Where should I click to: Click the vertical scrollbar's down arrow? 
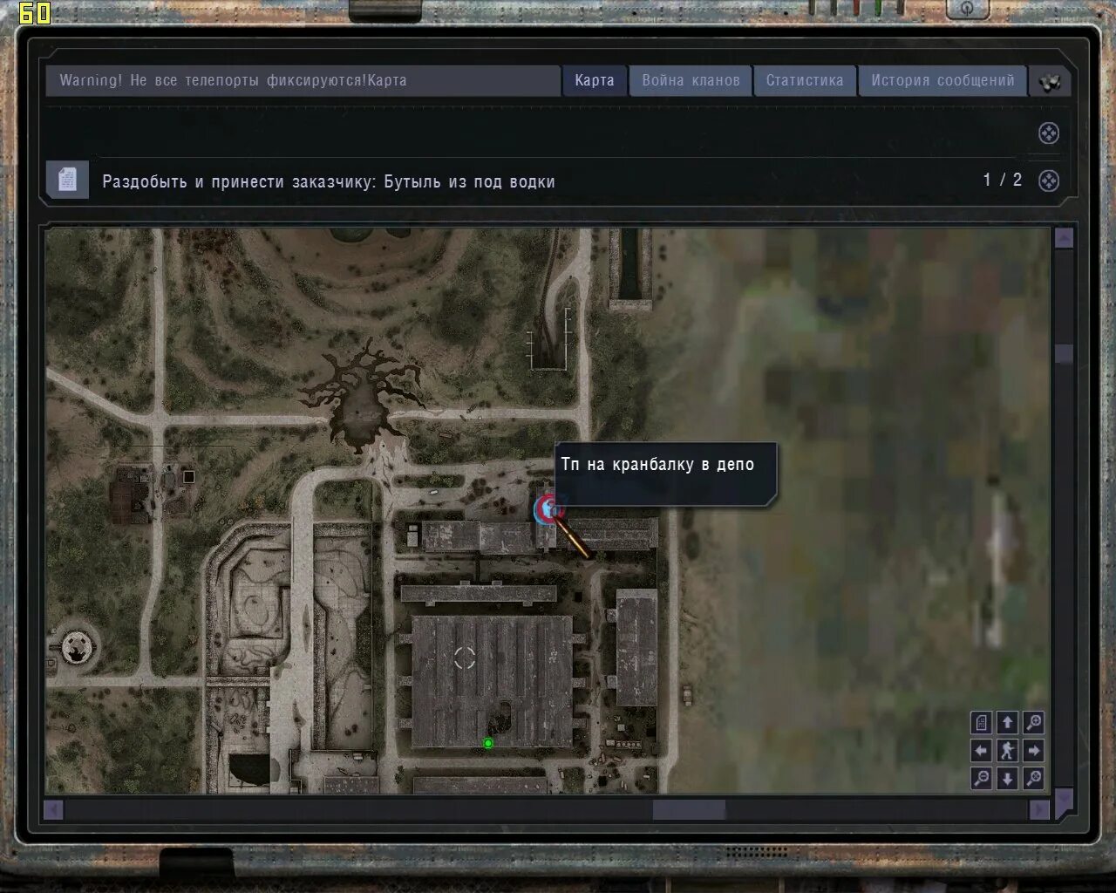[x=1064, y=802]
